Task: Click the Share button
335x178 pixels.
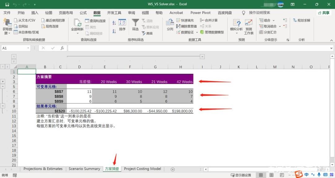Action: [324, 13]
